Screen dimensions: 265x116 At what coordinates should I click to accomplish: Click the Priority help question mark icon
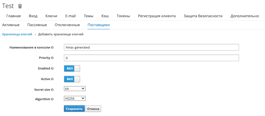[52, 58]
